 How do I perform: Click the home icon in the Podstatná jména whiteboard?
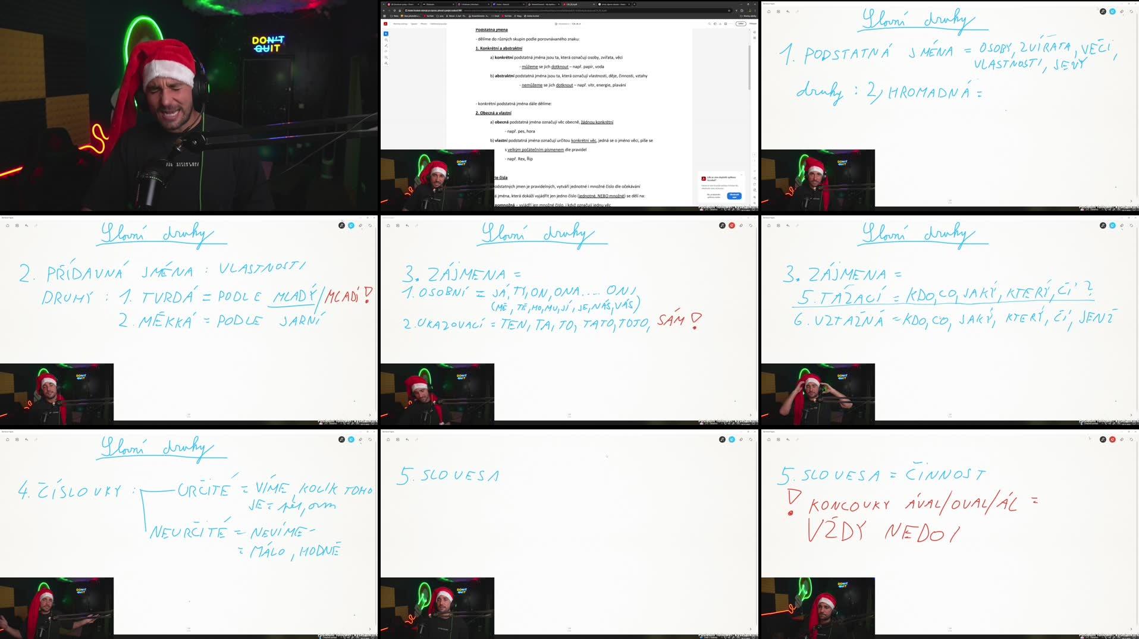[x=769, y=11]
